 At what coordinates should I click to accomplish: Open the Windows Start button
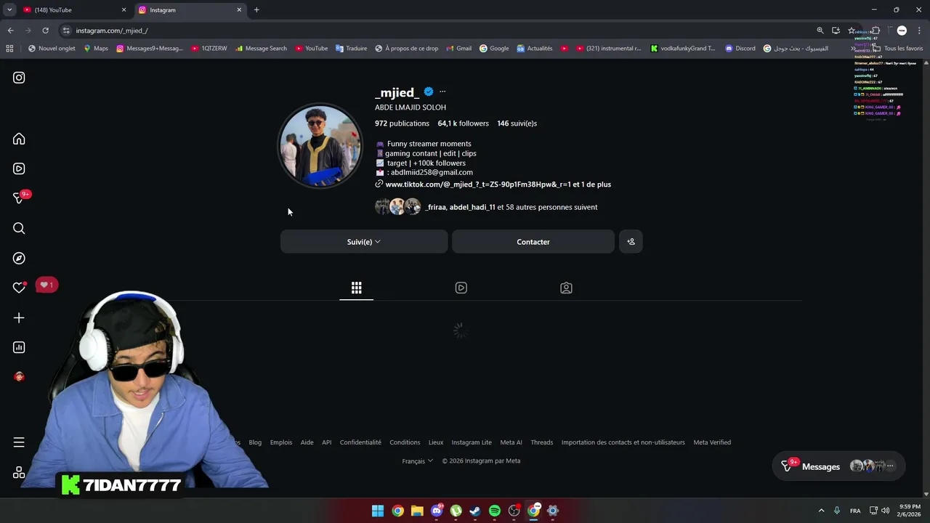click(x=378, y=511)
